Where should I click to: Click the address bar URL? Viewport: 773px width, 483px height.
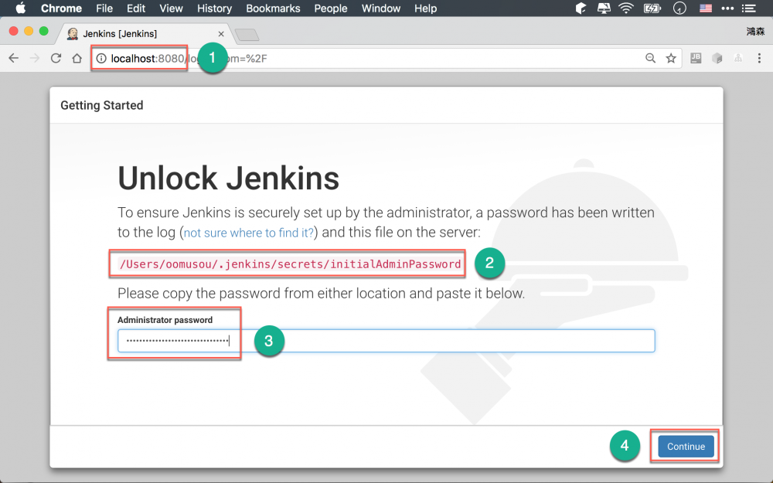click(189, 59)
